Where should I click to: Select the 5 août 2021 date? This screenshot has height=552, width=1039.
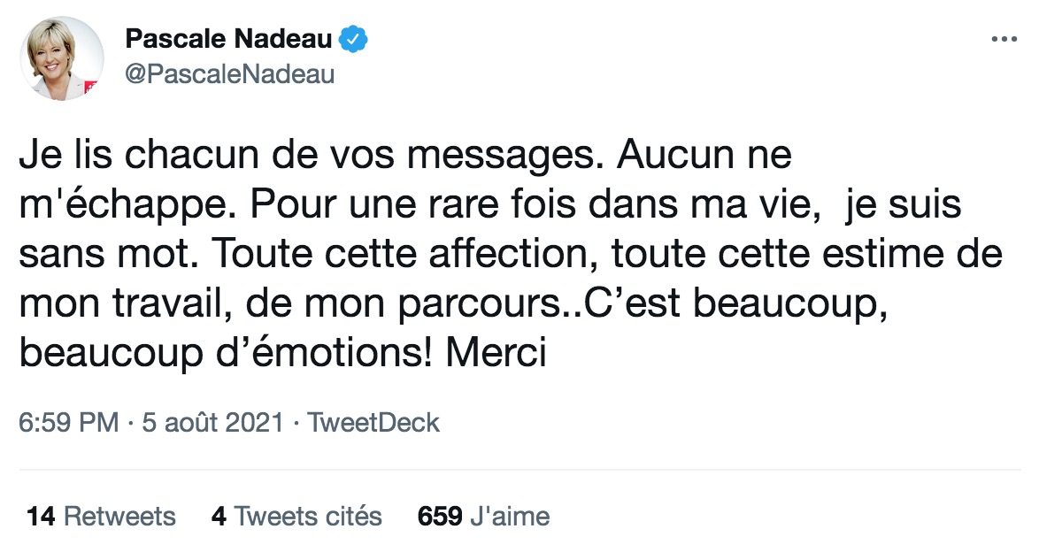point(212,422)
